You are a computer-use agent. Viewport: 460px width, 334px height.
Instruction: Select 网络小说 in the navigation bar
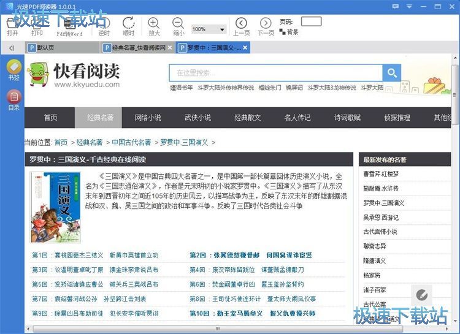pyautogui.click(x=147, y=118)
